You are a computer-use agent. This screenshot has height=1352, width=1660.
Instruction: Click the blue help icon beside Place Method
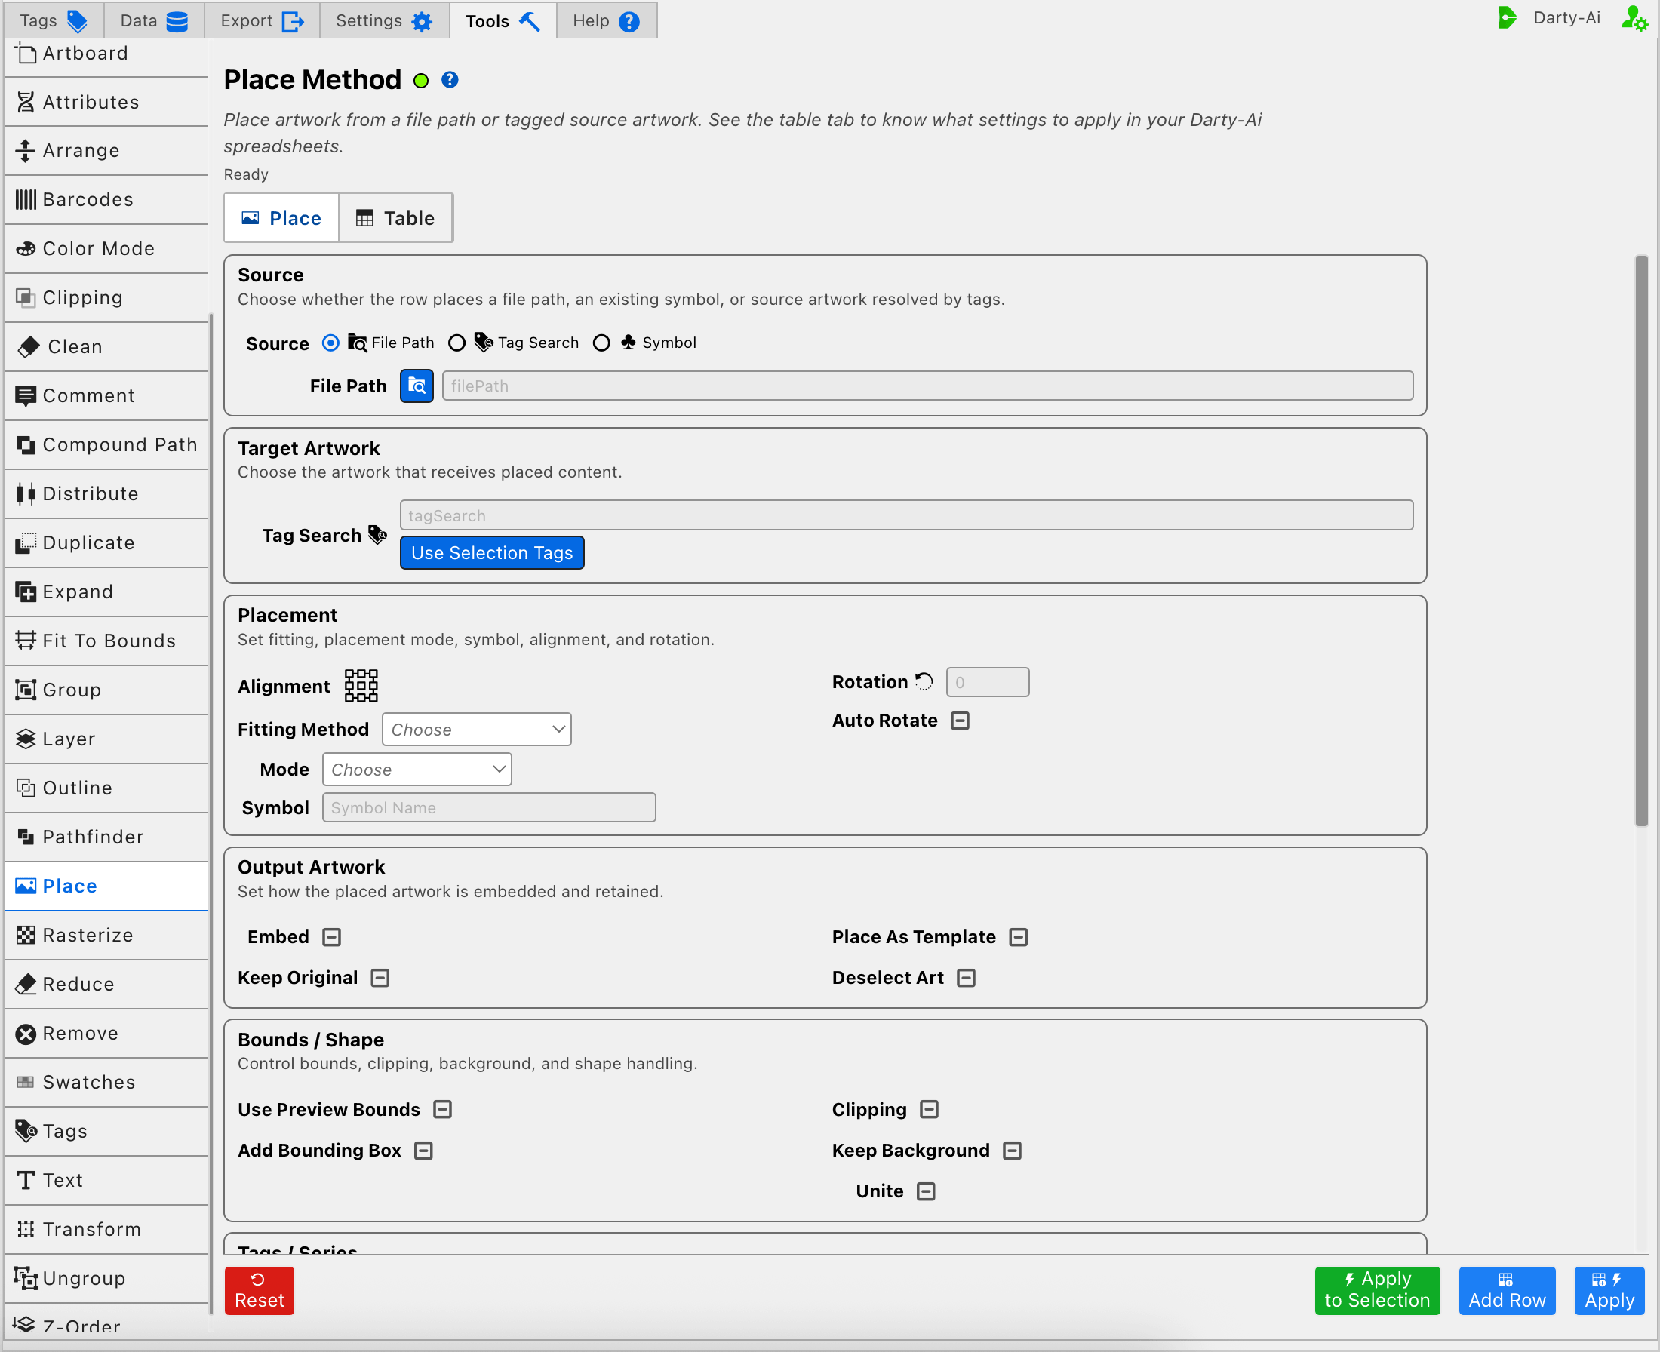point(450,79)
